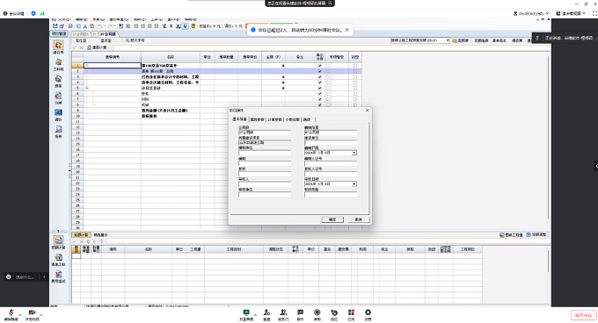Toggle the checkbox in grid row 3

click(319, 77)
